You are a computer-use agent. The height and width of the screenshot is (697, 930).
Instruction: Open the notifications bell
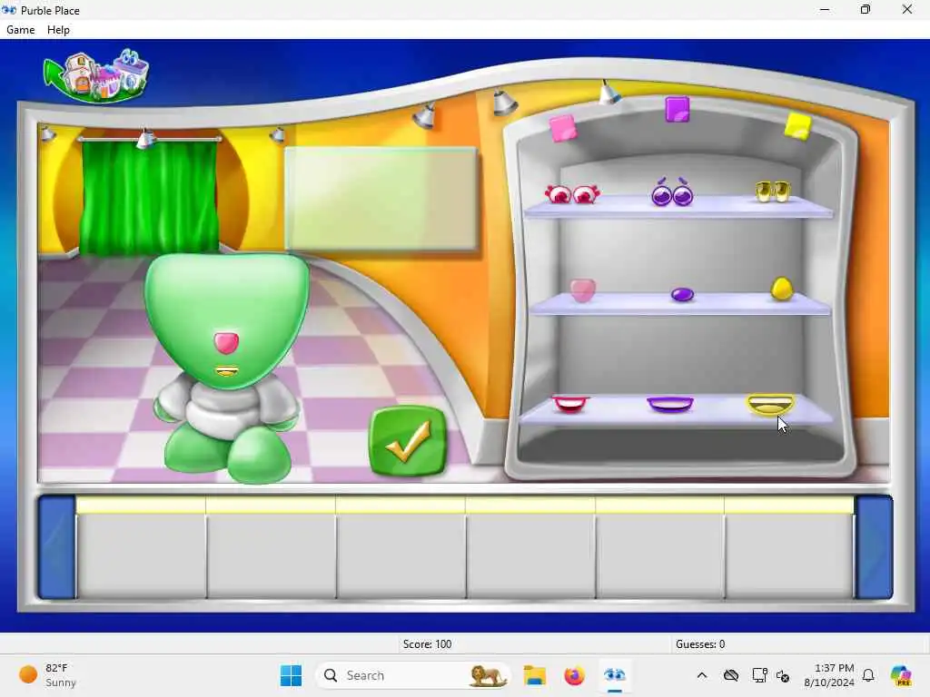[x=868, y=675]
